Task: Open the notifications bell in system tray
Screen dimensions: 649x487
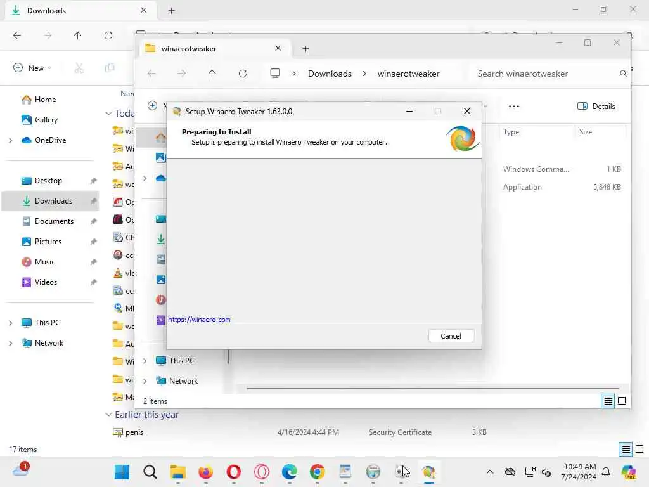Action: coord(606,472)
